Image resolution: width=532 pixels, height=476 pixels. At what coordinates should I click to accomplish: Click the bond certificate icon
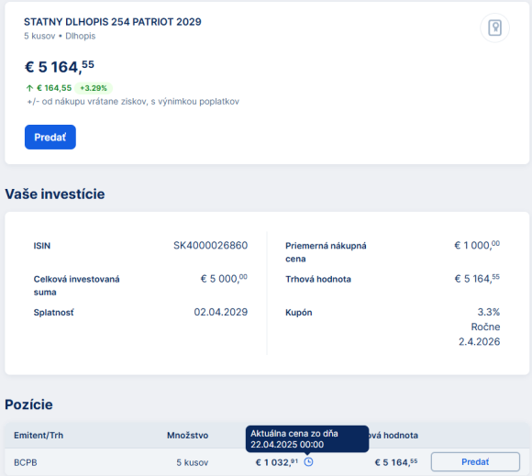coord(494,28)
